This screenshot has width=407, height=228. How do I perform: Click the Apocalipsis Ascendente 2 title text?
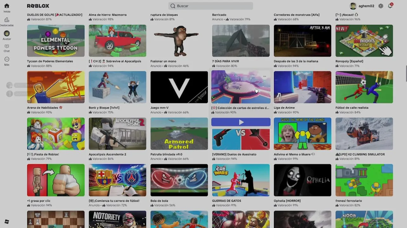click(108, 155)
